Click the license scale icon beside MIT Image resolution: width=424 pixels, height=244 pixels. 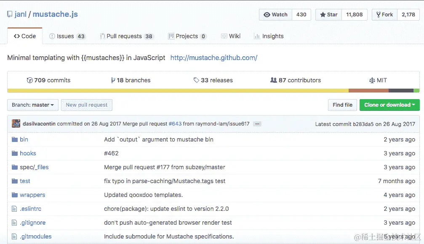[372, 80]
